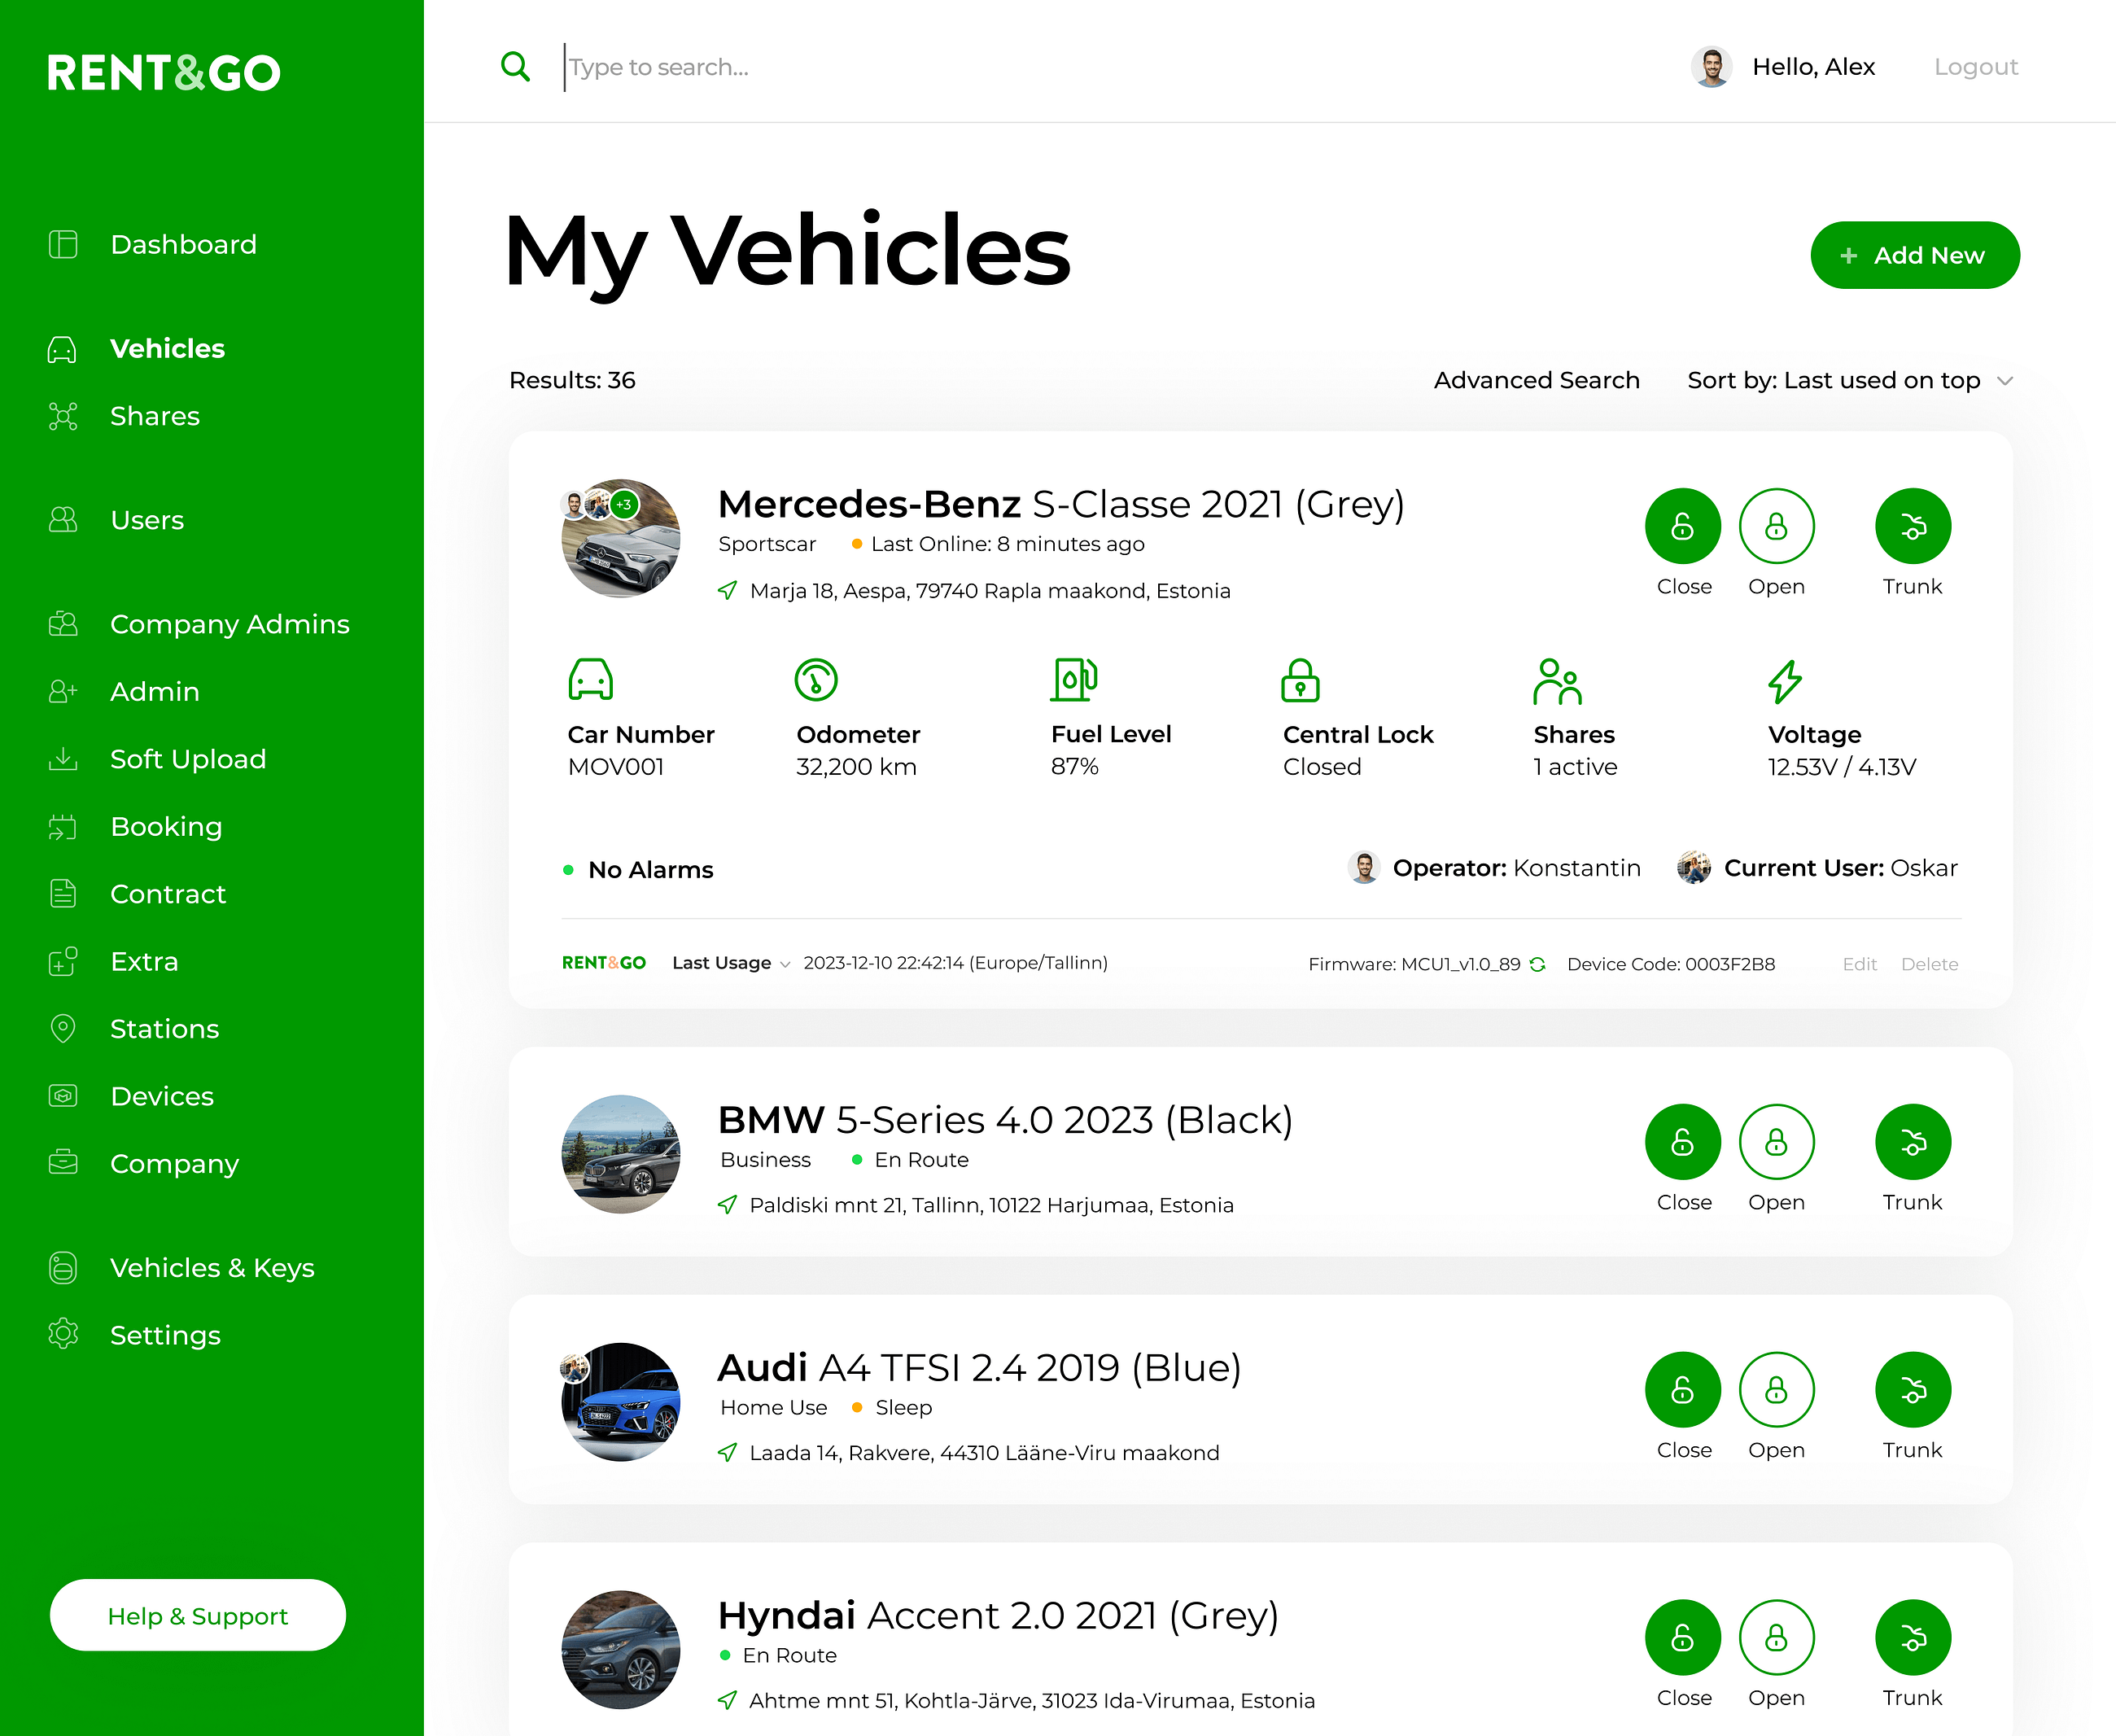The height and width of the screenshot is (1736, 2116).
Task: Close lock on the BMW 5-Series
Action: 1682,1142
